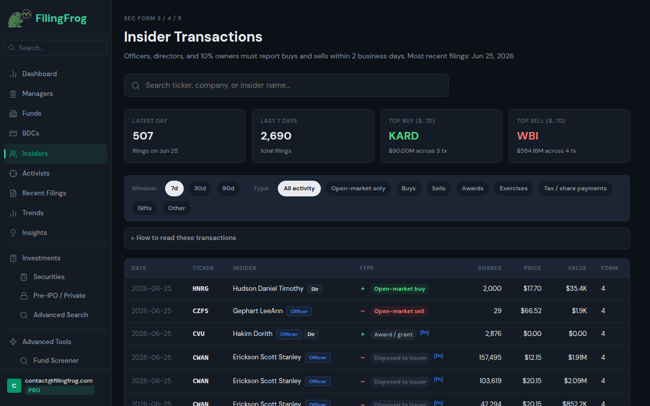Click the Open-market buy badge
The image size is (650, 406).
pos(400,289)
